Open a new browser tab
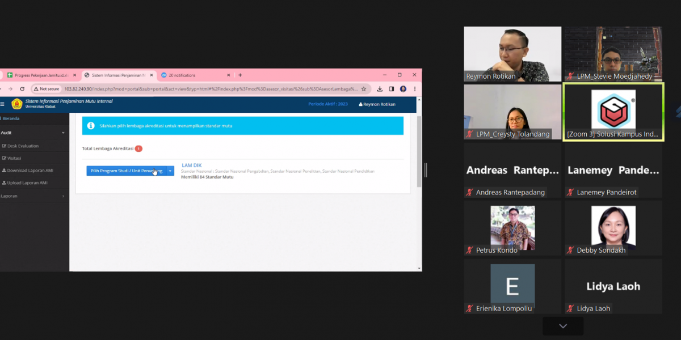Image resolution: width=681 pixels, height=340 pixels. [x=240, y=75]
